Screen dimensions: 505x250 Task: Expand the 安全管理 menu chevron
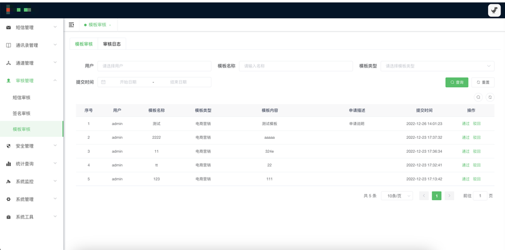(x=55, y=146)
